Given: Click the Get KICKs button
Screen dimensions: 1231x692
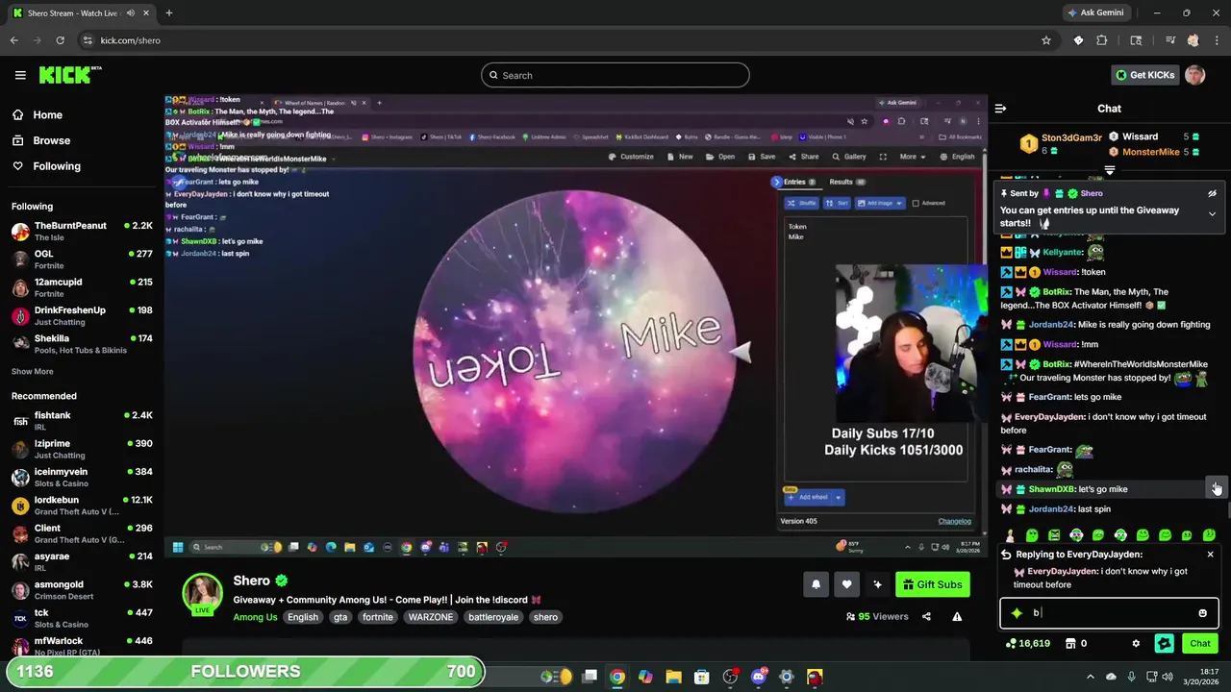Looking at the screenshot, I should [1143, 75].
